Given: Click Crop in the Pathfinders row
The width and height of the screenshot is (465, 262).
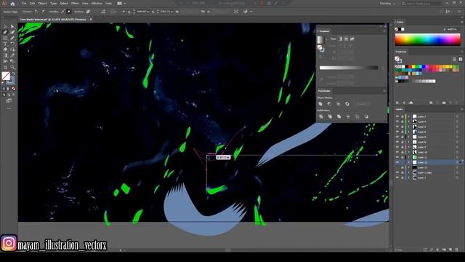Looking at the screenshot, I should [348, 116].
